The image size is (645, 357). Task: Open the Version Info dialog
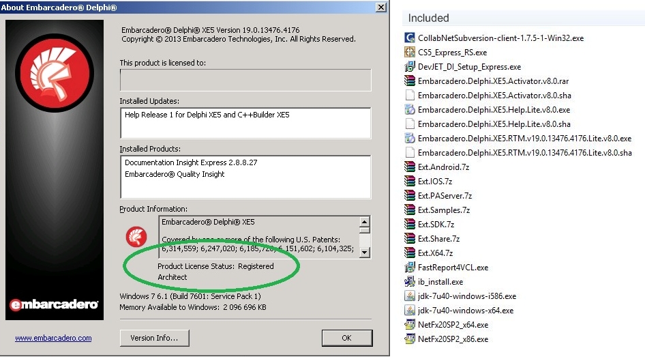point(154,338)
